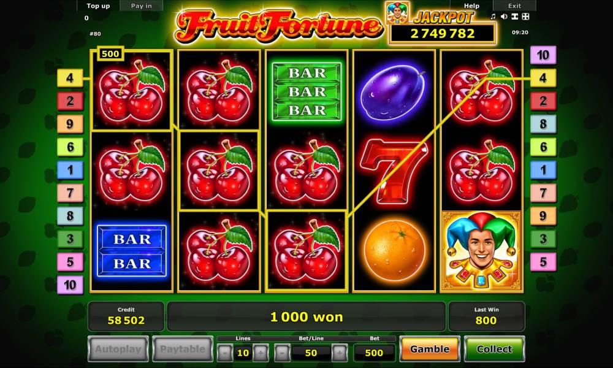Click the blue double BAR symbol
The image size is (613, 368).
[x=132, y=251]
